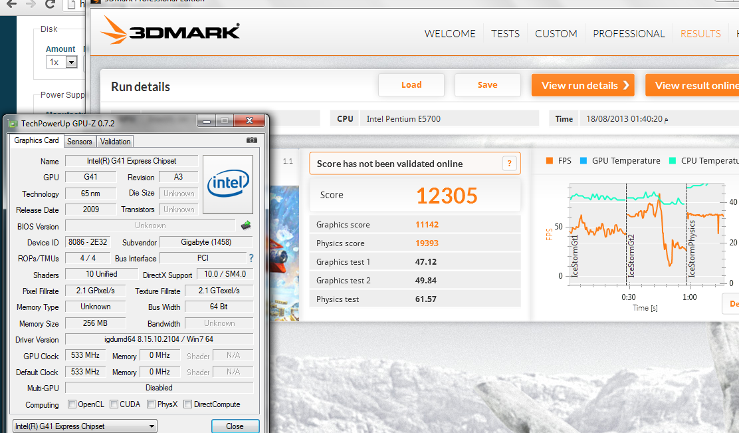Click the Multi-GPU Disabled field

159,388
